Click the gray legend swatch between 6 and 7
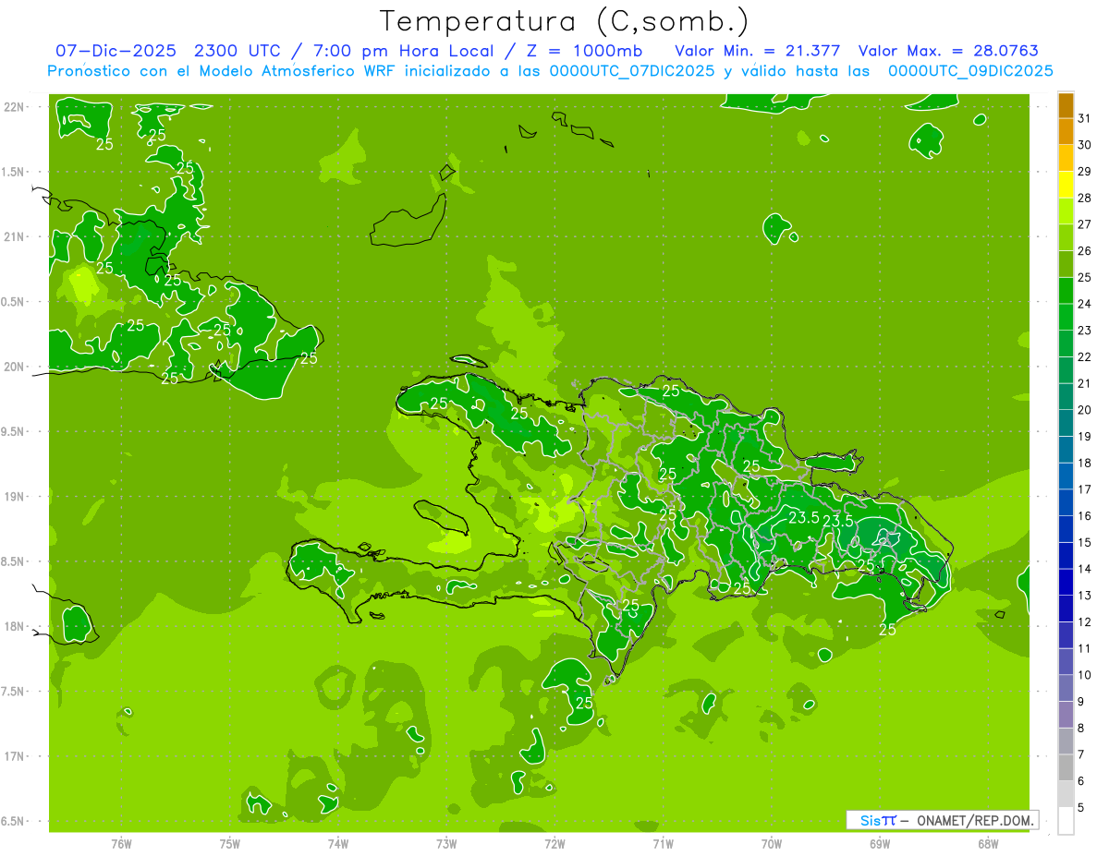The width and height of the screenshot is (1109, 856). click(1066, 767)
